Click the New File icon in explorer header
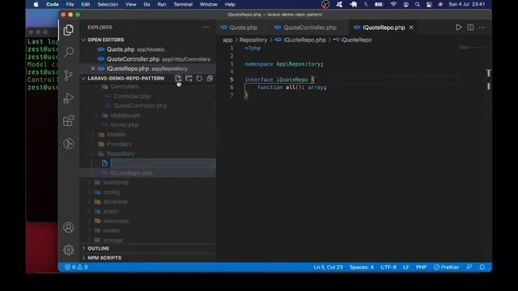This screenshot has width=518, height=291. pyautogui.click(x=178, y=78)
